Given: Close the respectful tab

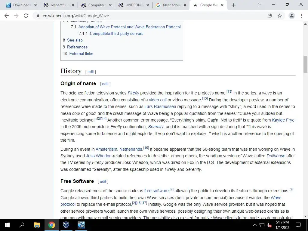Looking at the screenshot, I should pos(73,5).
